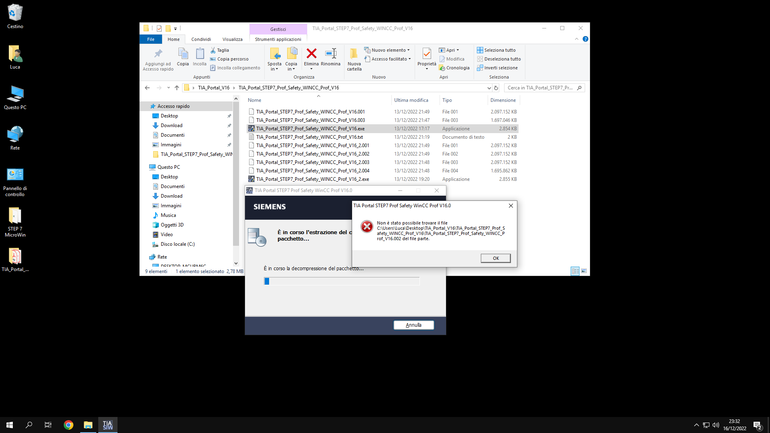Sort by Ultima modifica column header

point(411,100)
